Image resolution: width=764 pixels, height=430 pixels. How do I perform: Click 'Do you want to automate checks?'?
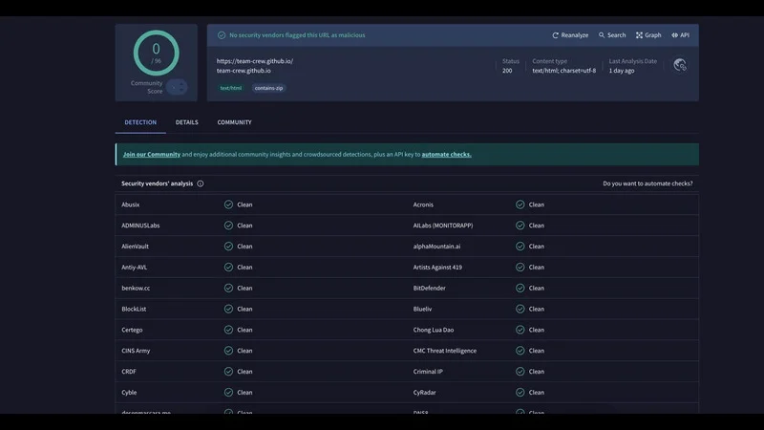(x=647, y=183)
